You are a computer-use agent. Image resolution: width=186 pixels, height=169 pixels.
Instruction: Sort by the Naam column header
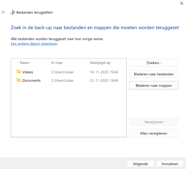[x=24, y=62]
